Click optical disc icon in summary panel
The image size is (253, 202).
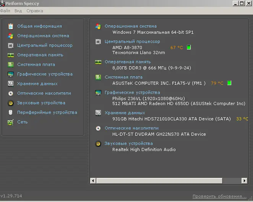tap(98, 128)
